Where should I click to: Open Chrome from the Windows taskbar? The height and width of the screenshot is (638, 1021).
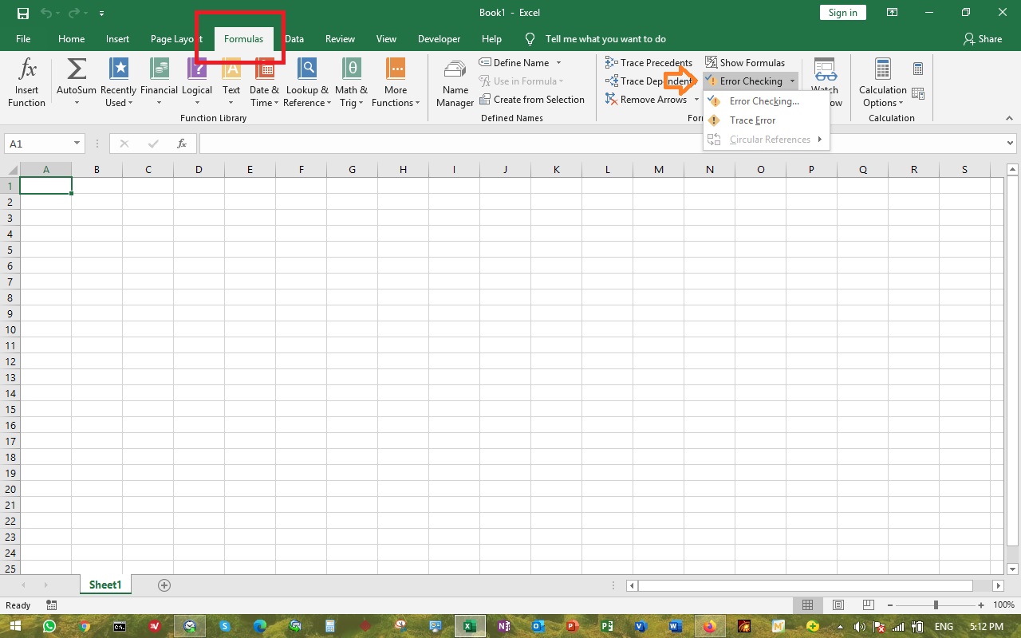tap(85, 626)
